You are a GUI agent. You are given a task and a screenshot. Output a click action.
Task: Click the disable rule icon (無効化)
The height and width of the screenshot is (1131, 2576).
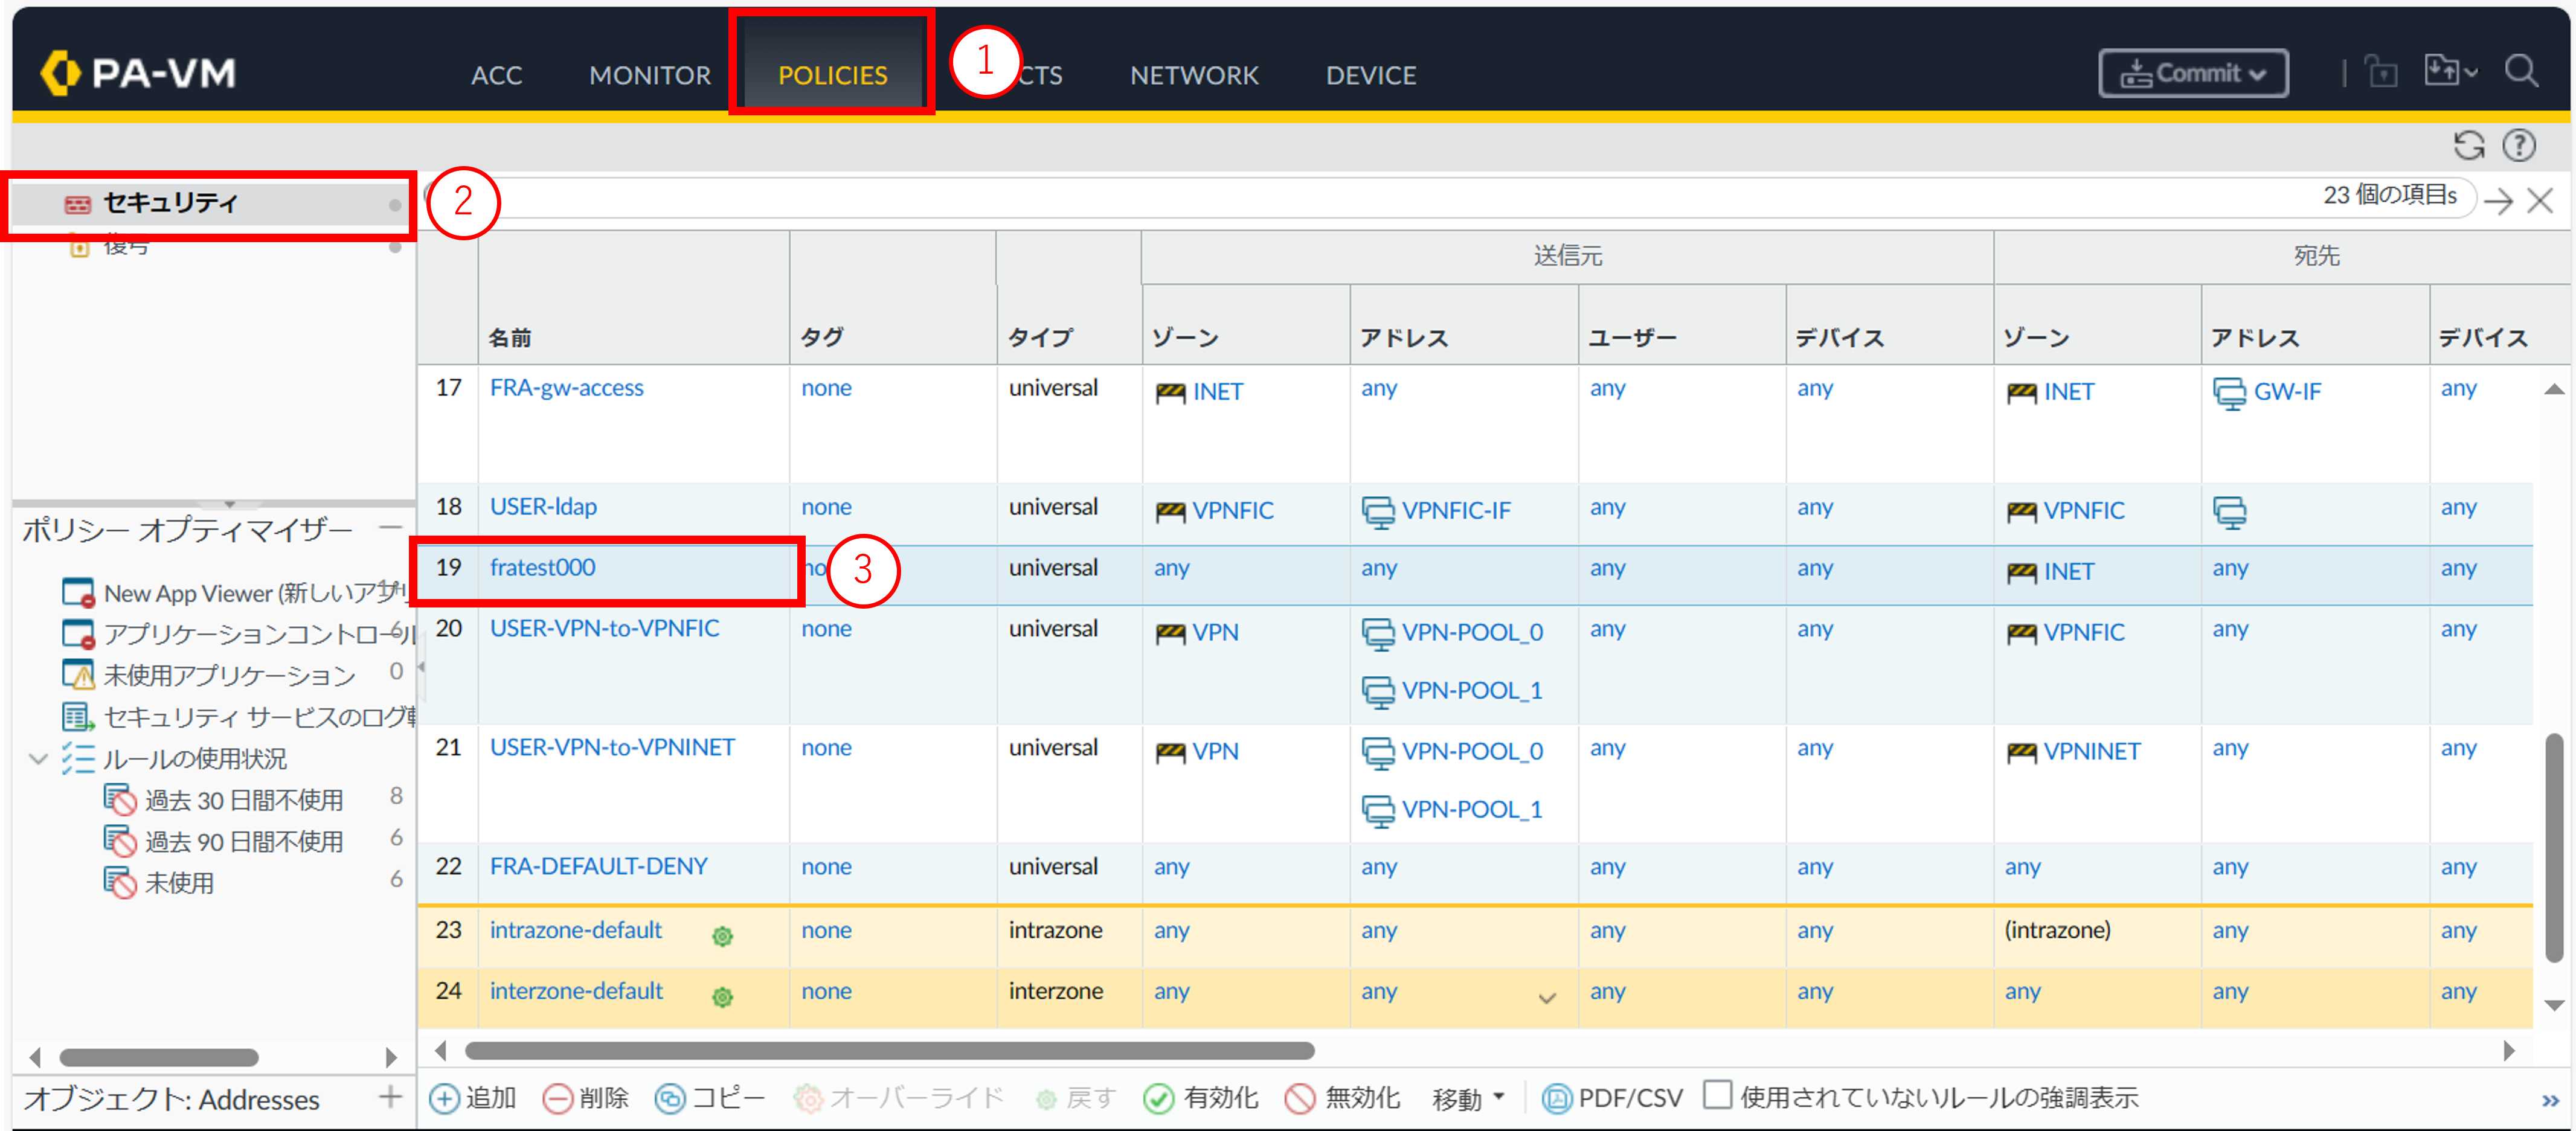[x=1299, y=1098]
